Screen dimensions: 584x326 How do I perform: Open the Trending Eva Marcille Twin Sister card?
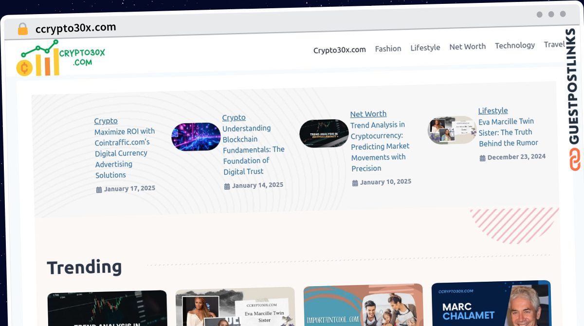(235, 307)
